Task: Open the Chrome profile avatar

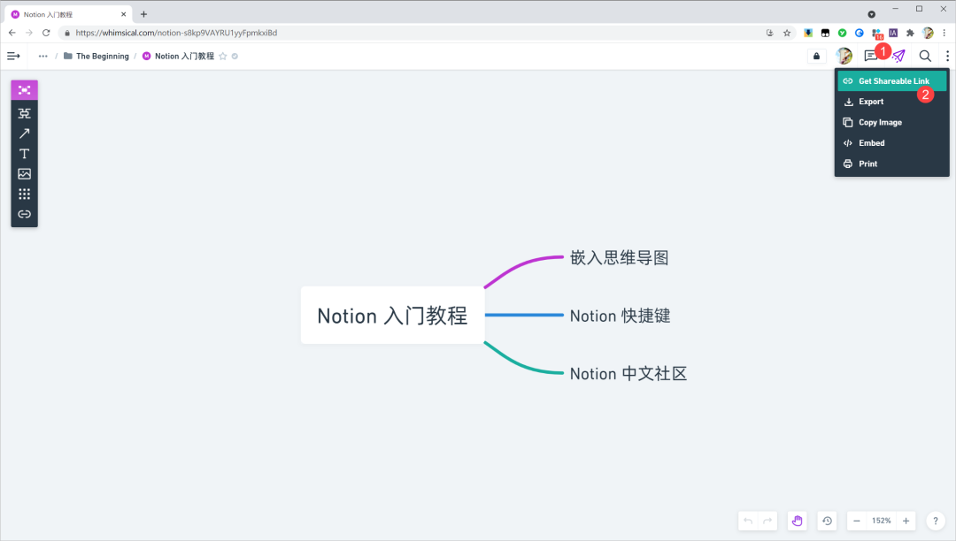Action: (928, 33)
